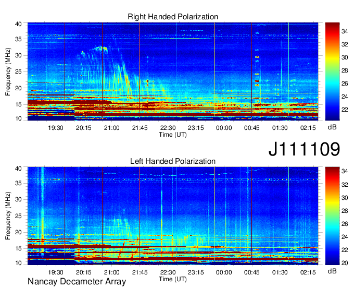
Task: Click the "40" frequency tick of Left Handed plot
Action: [18, 169]
